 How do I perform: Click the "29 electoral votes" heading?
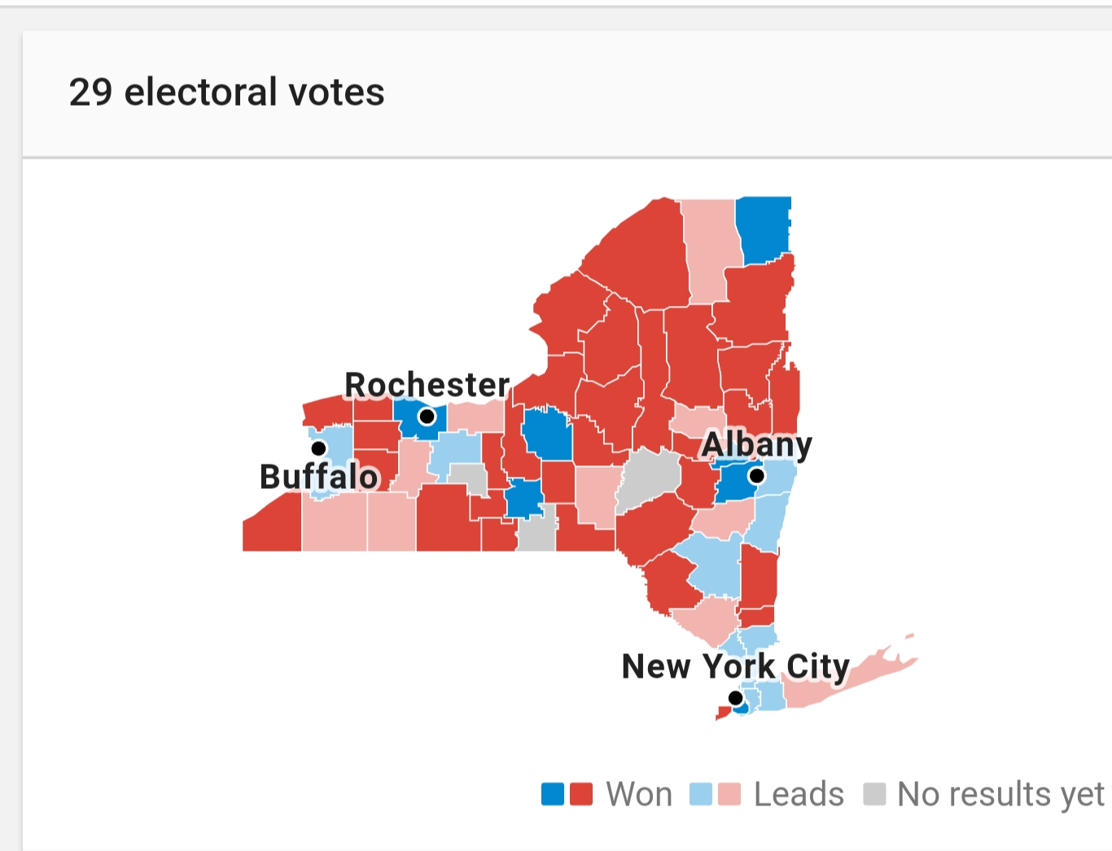[226, 92]
